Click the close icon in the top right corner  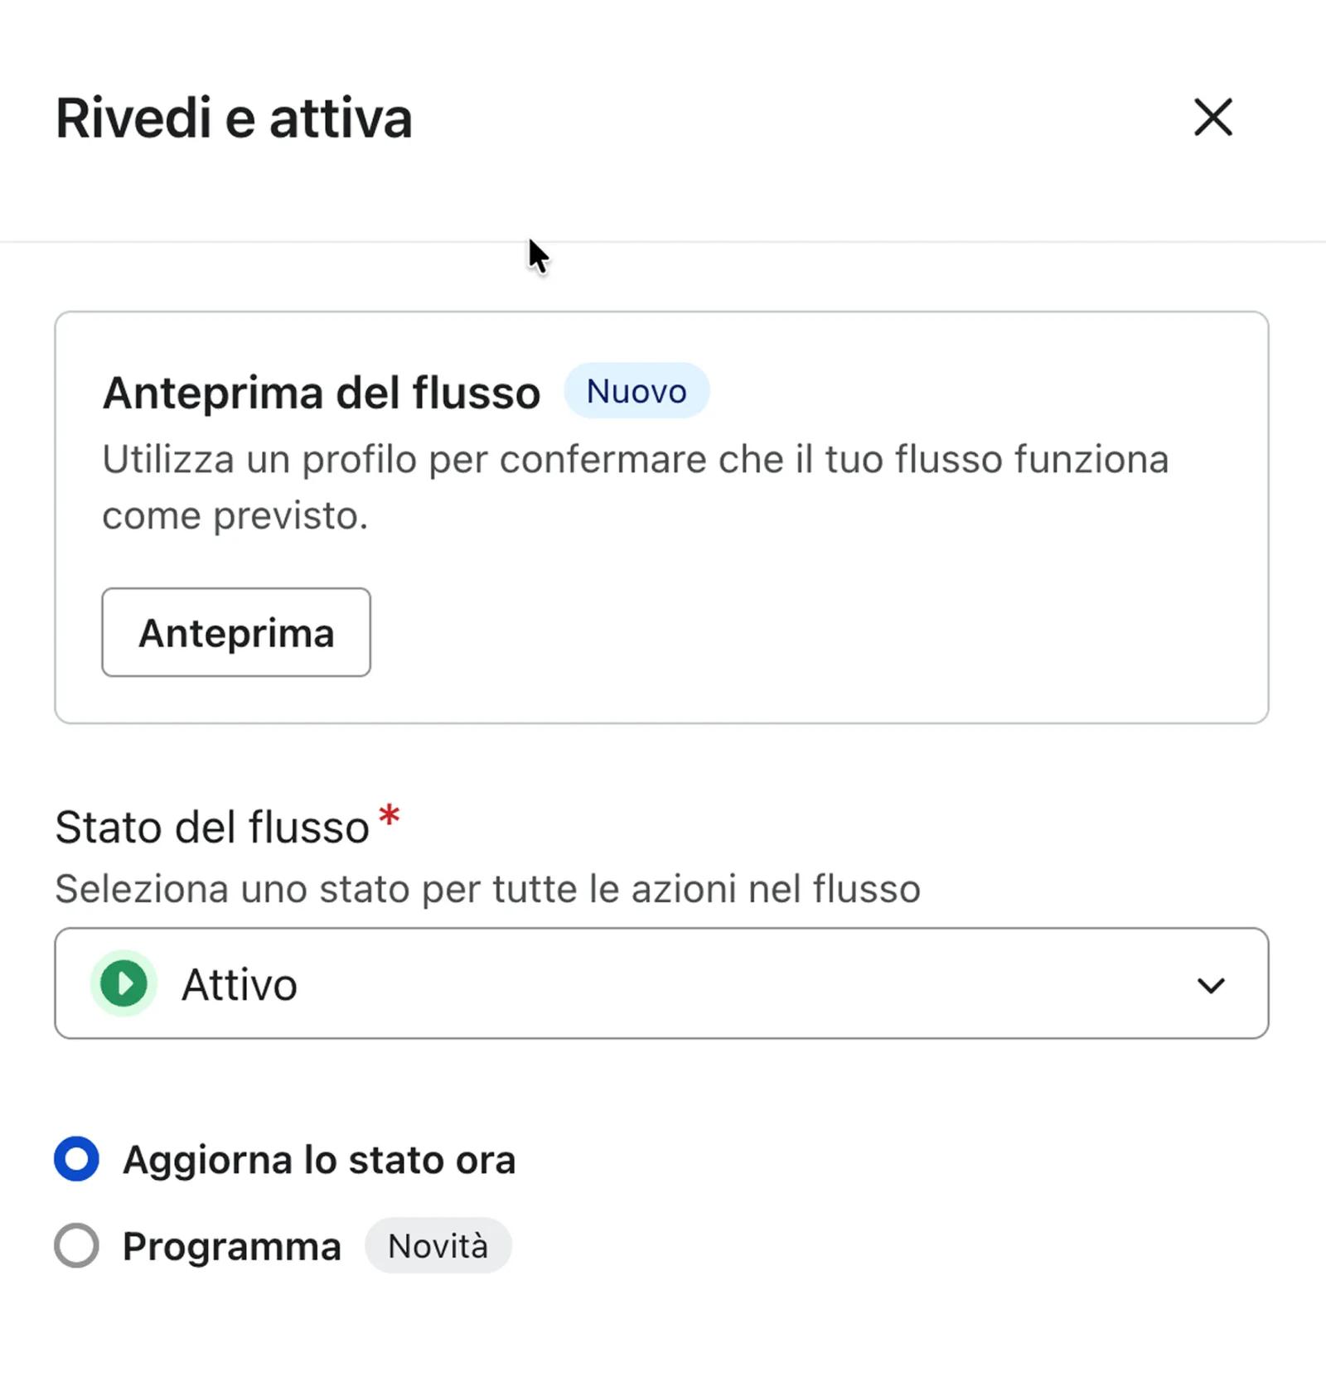1212,118
